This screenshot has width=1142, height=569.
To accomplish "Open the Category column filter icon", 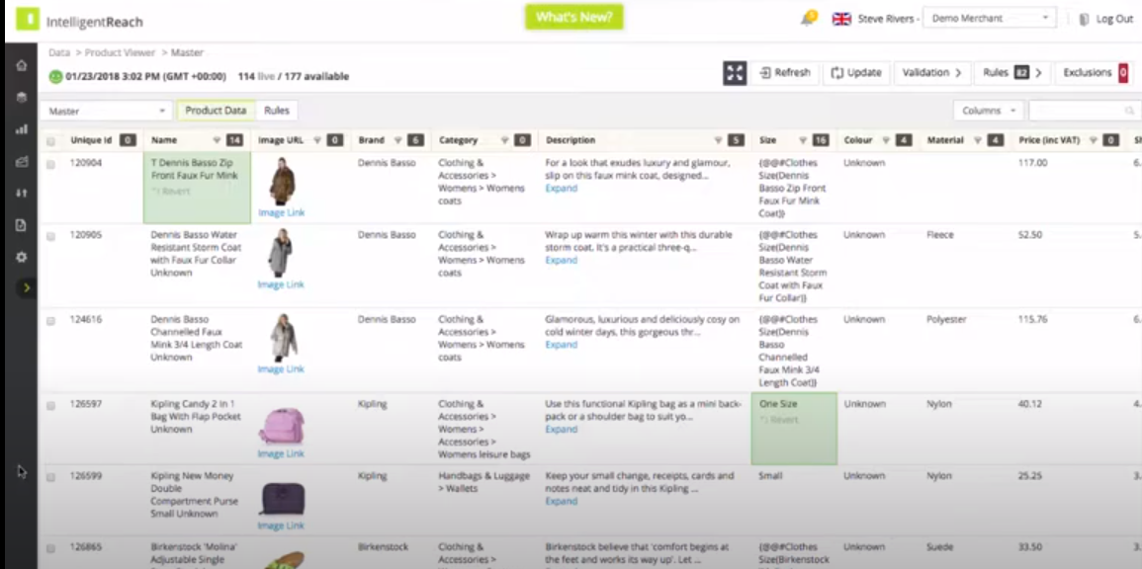I will pos(504,140).
